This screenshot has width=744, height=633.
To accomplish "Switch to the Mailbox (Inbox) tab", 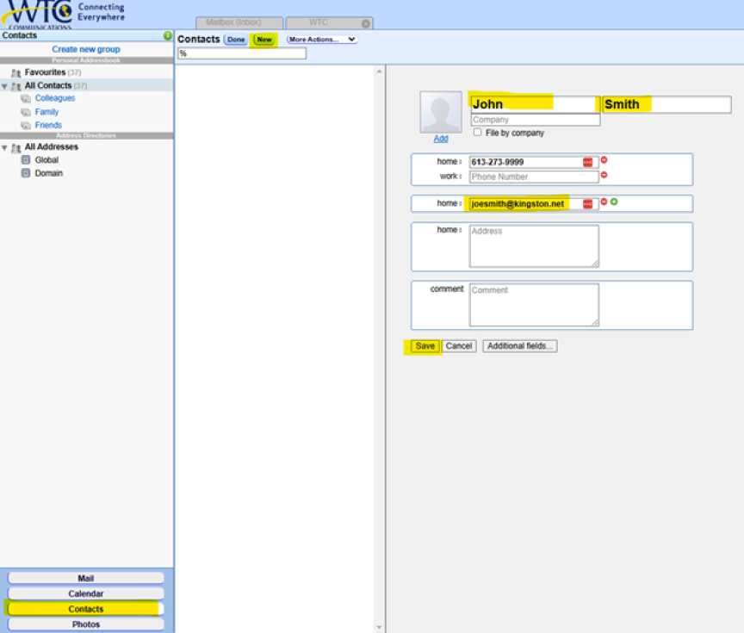I will click(239, 23).
